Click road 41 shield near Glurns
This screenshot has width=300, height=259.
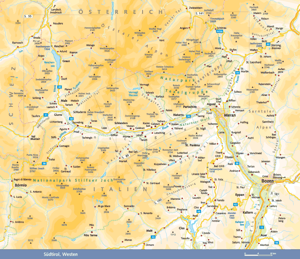pyautogui.click(x=46, y=114)
